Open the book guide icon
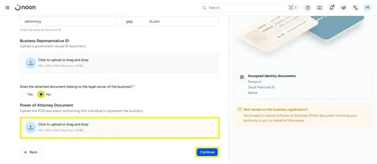 (x=319, y=8)
